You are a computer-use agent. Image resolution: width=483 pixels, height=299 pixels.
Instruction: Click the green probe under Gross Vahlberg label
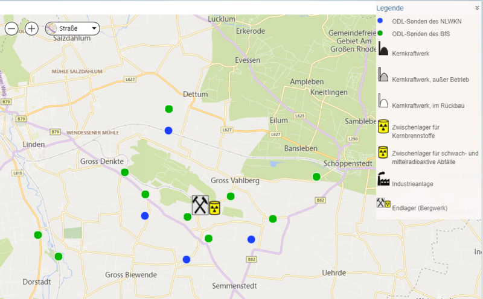[x=231, y=196]
